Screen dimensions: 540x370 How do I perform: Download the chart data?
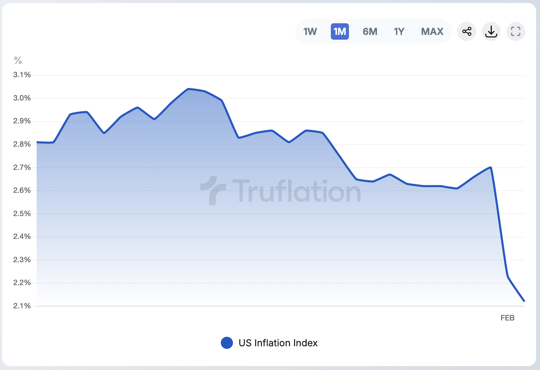click(x=491, y=31)
